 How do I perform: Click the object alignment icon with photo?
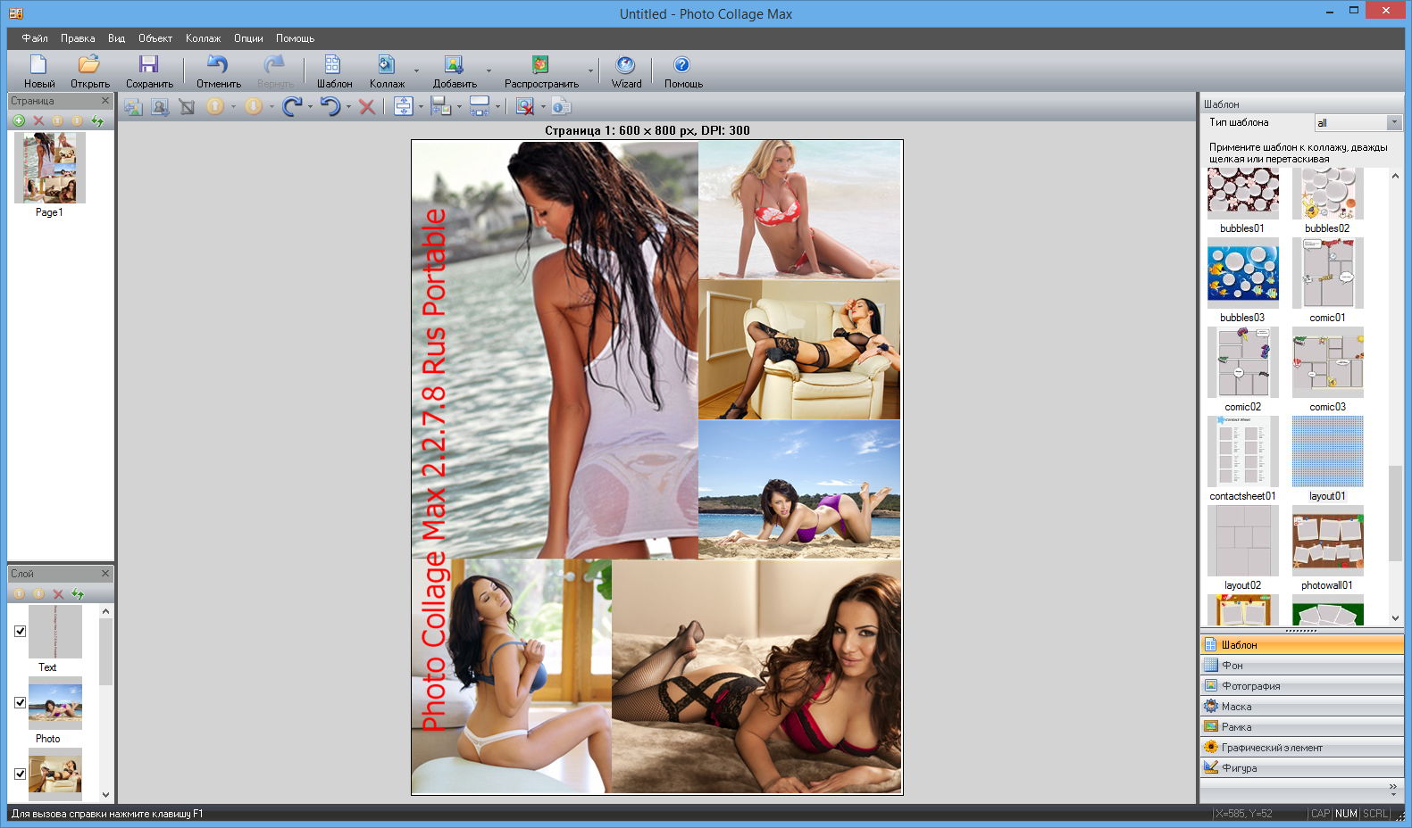440,106
